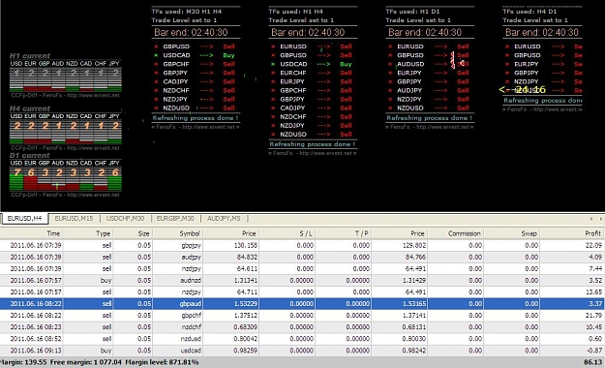Viewport: 605px width, 368px height.
Task: Click the Commission column header
Action: click(x=456, y=233)
